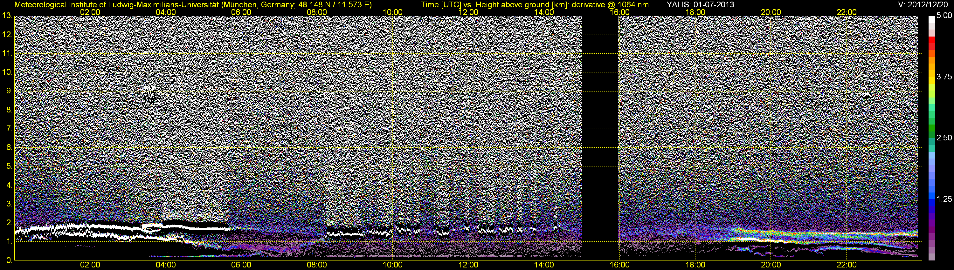Click the 6 km height axis label
The width and height of the screenshot is (954, 270).
9,147
